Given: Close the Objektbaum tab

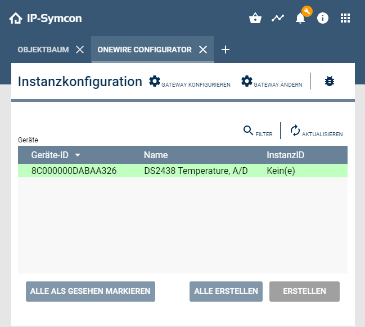Looking at the screenshot, I should click(80, 50).
